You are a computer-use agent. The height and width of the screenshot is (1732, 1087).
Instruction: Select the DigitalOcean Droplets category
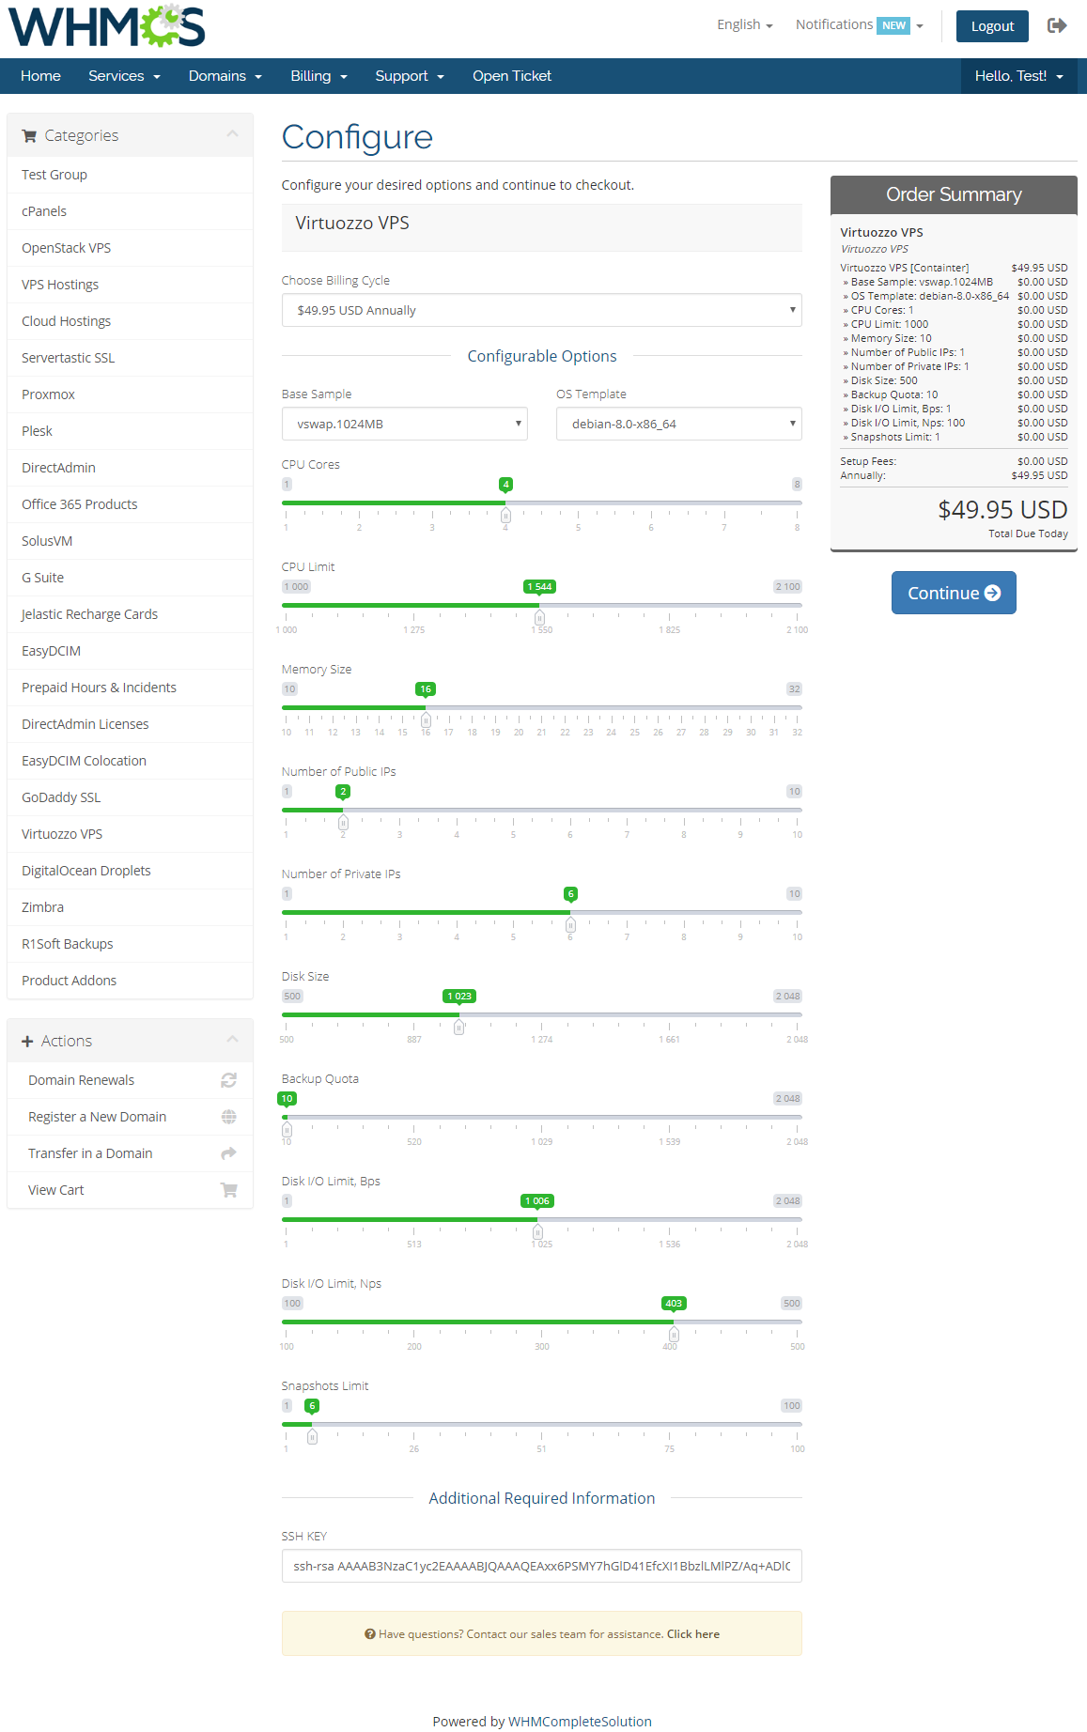[130, 871]
